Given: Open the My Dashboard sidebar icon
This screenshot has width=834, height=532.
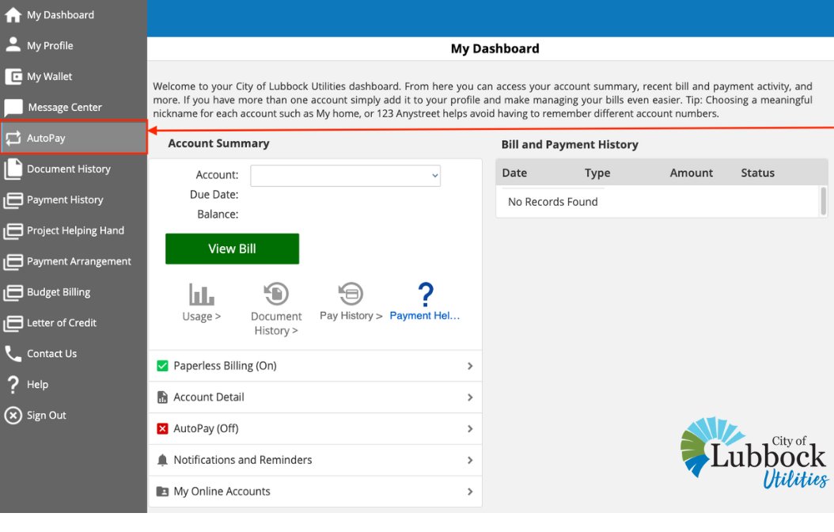Looking at the screenshot, I should 12,14.
